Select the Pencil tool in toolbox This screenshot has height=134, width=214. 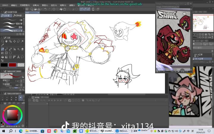7,49
